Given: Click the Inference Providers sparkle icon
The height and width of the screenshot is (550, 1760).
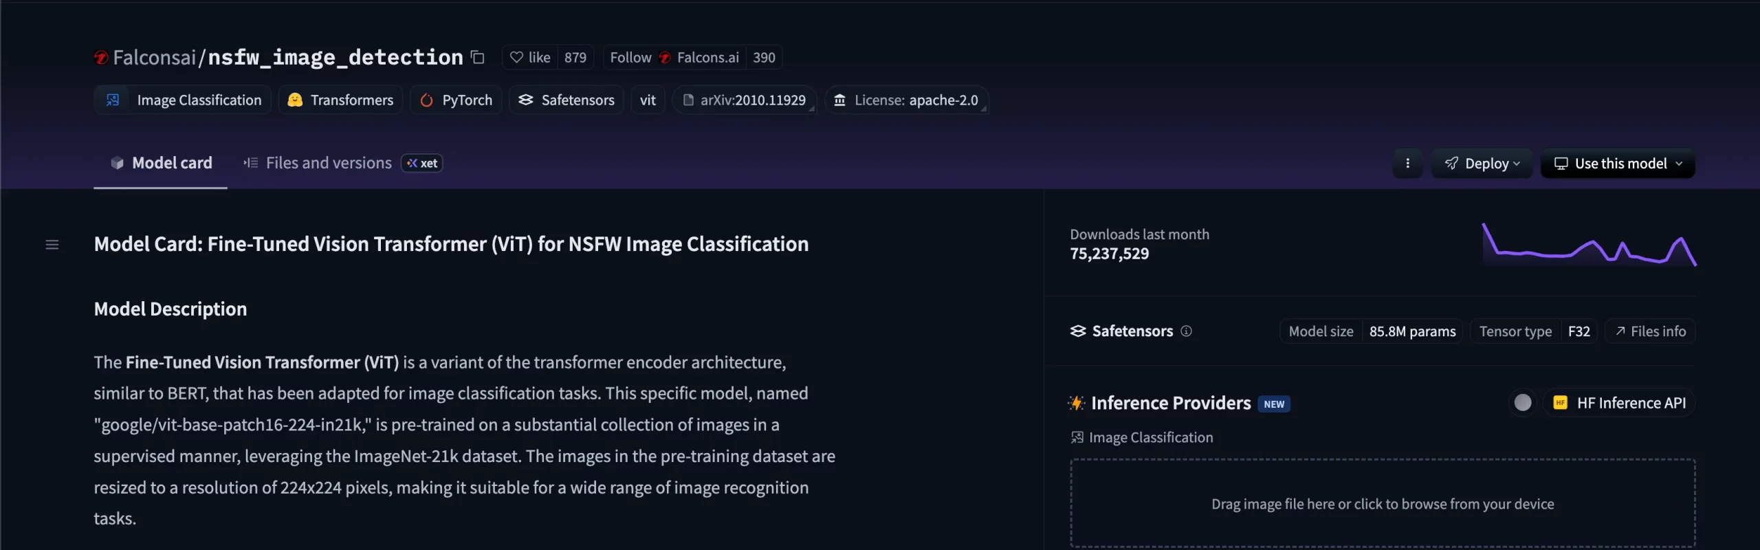Looking at the screenshot, I should pos(1077,404).
